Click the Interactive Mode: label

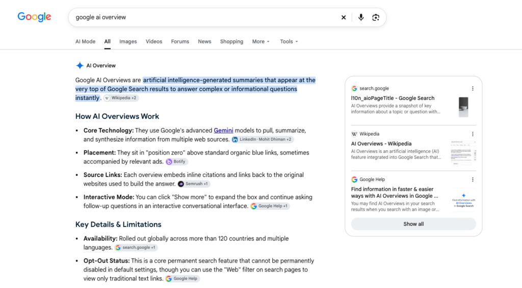(x=109, y=197)
